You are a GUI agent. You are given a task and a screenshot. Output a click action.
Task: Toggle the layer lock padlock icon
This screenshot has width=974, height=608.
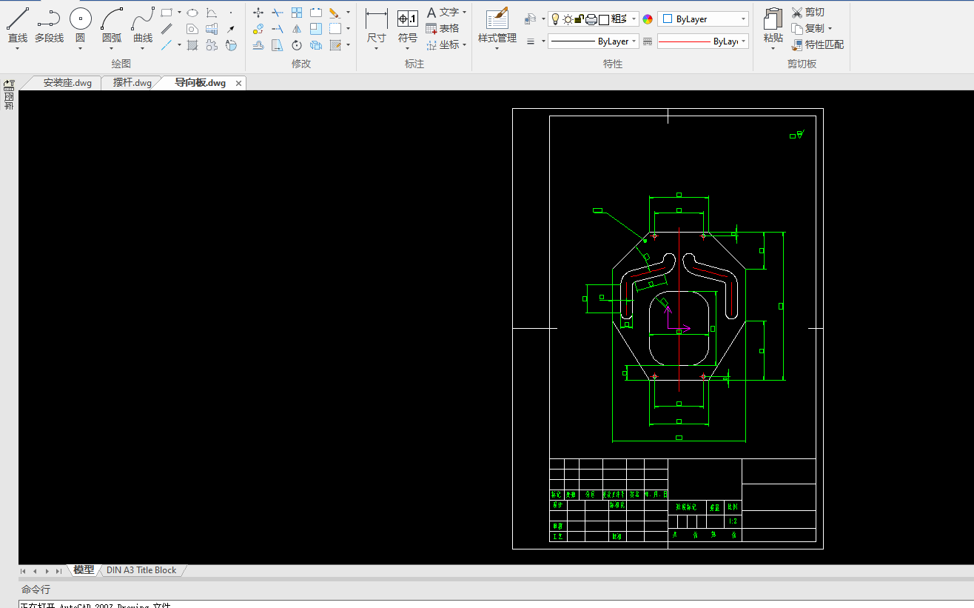point(580,19)
